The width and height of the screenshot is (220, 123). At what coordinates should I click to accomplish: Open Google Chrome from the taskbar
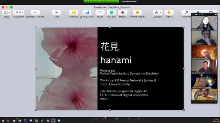pos(20,121)
